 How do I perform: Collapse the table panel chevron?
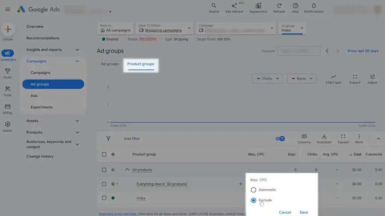point(378,139)
